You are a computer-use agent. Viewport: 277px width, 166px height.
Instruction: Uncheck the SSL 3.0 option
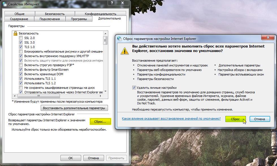21,42
